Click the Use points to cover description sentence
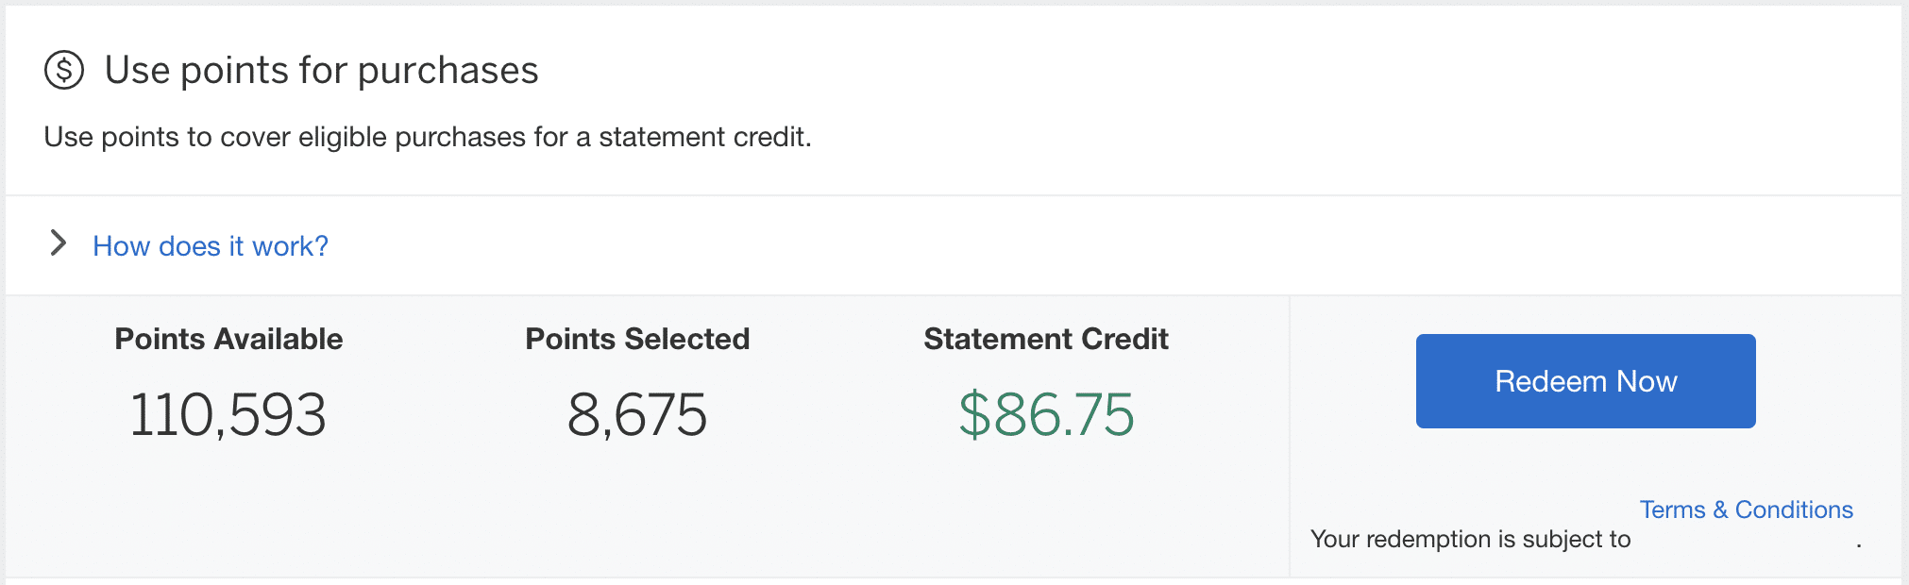This screenshot has width=1909, height=585. (x=427, y=138)
